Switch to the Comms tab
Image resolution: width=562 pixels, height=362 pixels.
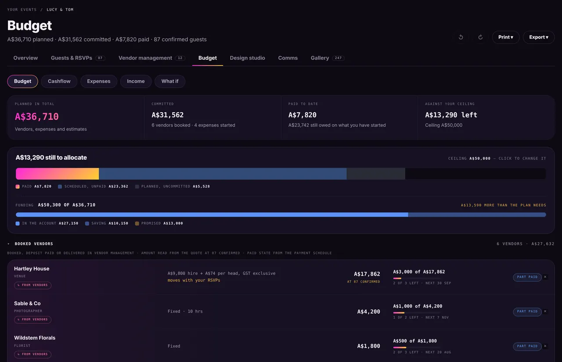pyautogui.click(x=288, y=58)
